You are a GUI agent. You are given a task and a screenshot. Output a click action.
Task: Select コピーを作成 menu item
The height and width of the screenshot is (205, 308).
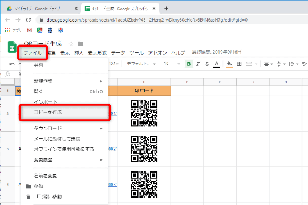coord(65,112)
